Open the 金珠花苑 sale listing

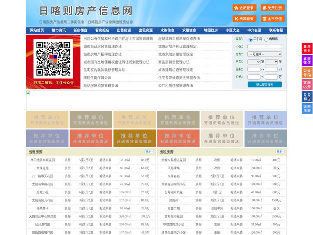pyautogui.click(x=43, y=168)
